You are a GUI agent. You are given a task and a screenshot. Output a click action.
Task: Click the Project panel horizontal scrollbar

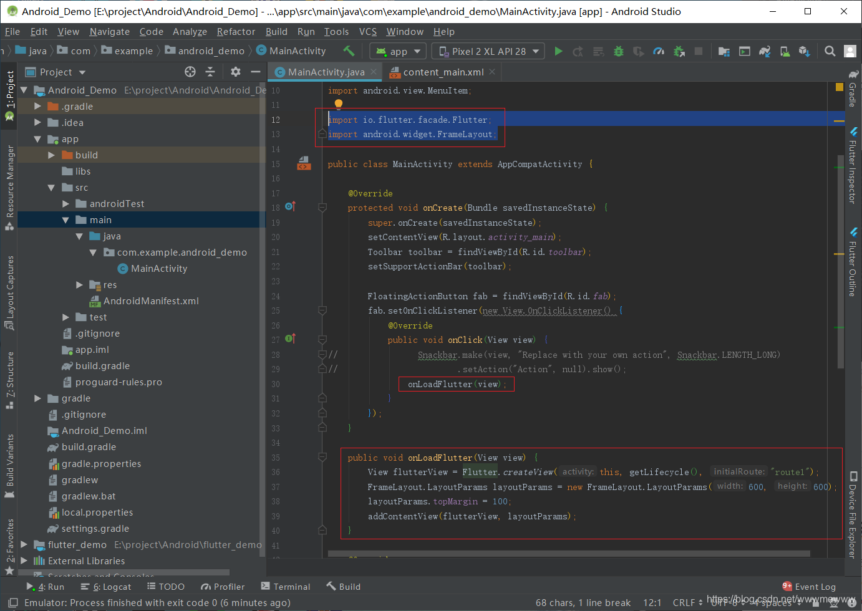123,572
